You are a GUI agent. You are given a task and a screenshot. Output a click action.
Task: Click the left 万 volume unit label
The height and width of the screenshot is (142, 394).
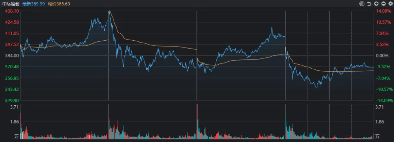tap(16, 136)
